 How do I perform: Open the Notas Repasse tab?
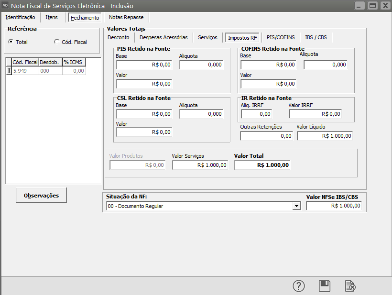point(126,17)
